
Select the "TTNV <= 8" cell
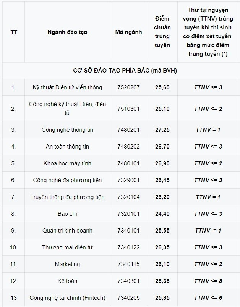tap(208, 281)
